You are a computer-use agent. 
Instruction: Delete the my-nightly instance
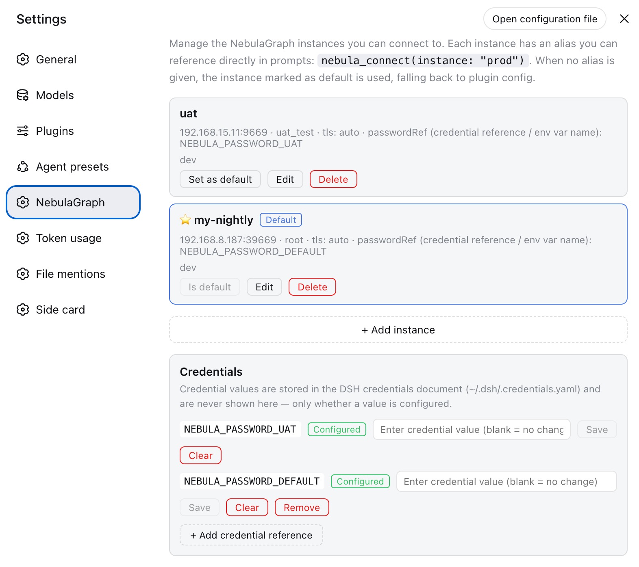tap(312, 287)
